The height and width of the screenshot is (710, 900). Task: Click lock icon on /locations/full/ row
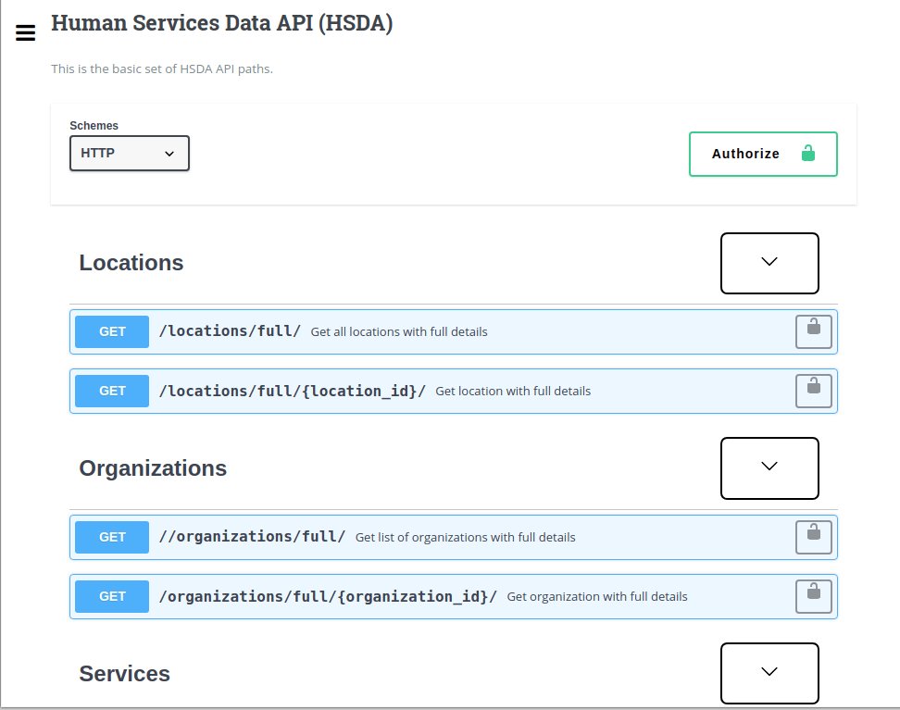pos(814,331)
